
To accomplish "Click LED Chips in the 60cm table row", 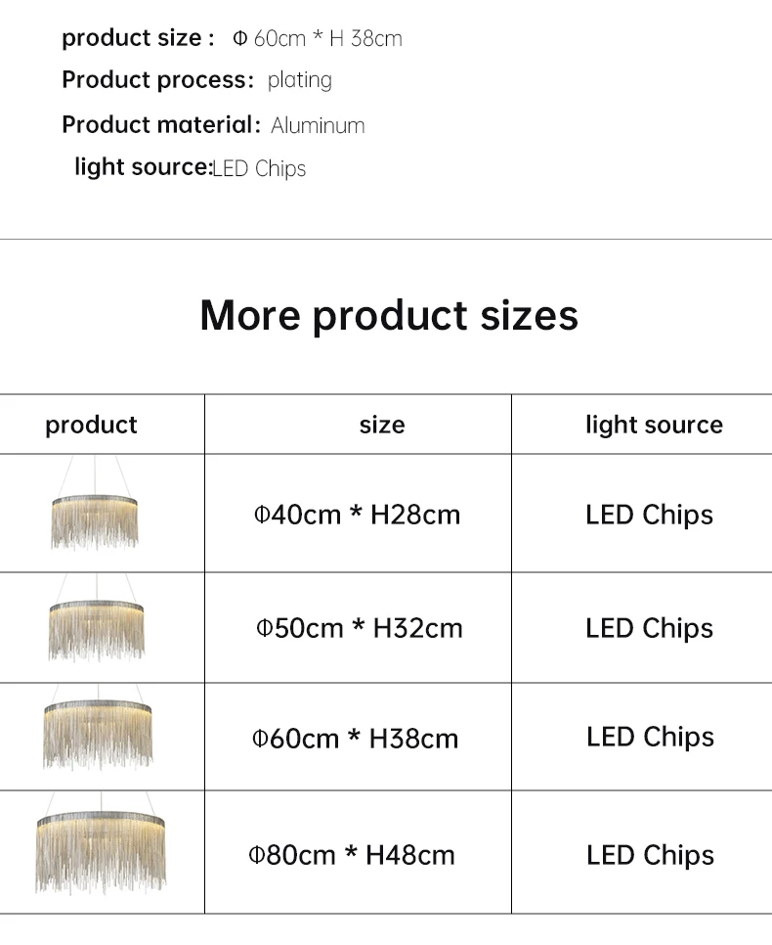I will 650,737.
